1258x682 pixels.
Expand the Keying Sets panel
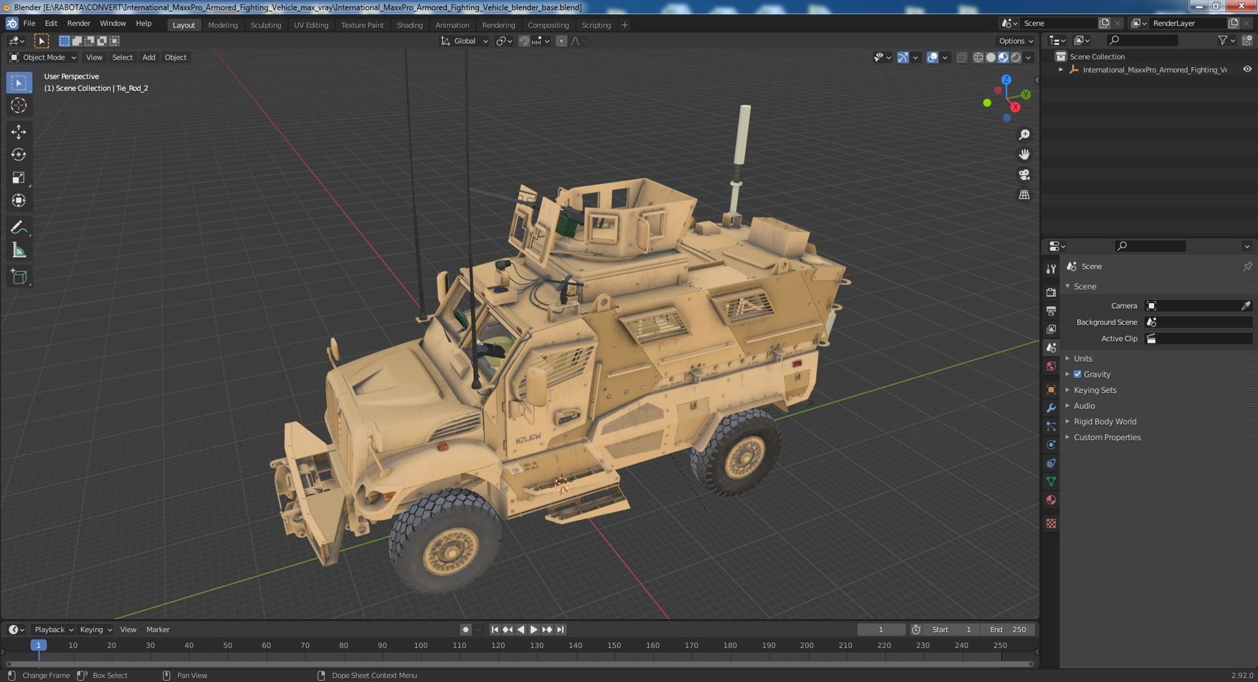pyautogui.click(x=1095, y=390)
